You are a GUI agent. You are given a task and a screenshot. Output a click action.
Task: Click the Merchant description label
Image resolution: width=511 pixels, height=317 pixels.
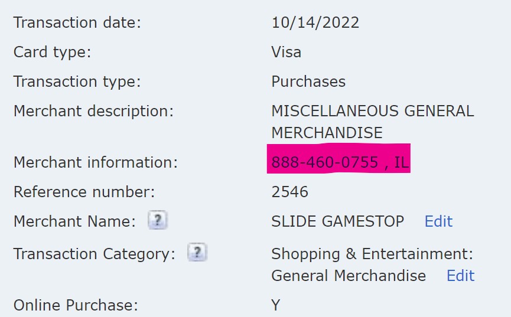(93, 111)
